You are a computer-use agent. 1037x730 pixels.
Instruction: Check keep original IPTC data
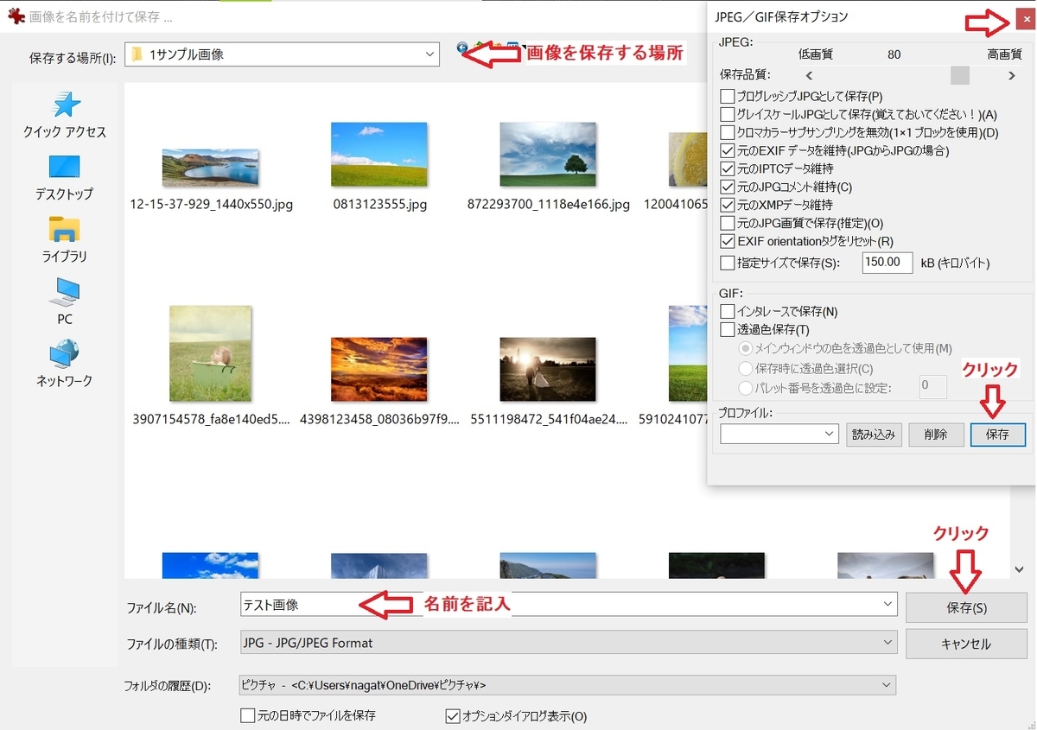[x=728, y=168]
